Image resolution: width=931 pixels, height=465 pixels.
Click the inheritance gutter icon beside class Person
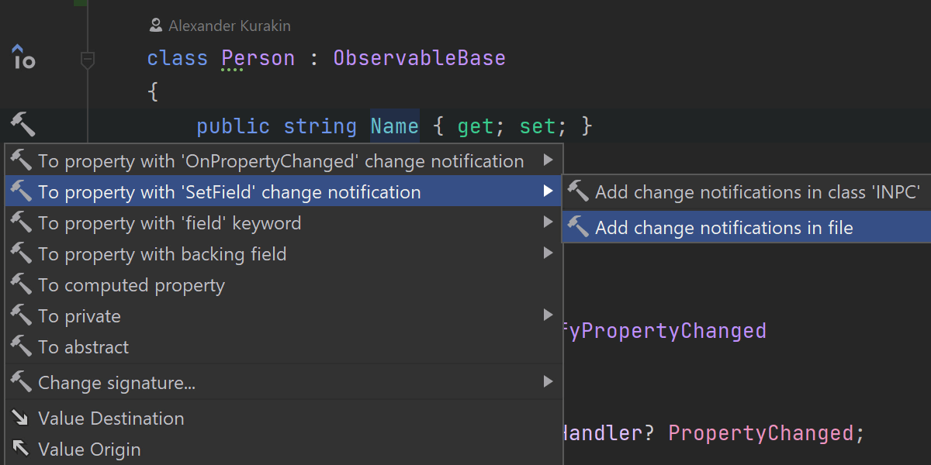22,57
